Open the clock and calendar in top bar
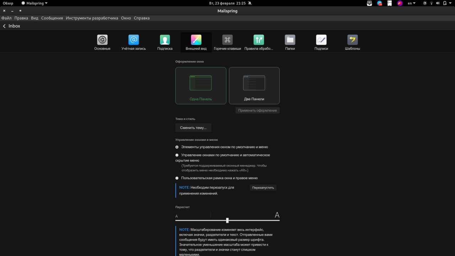Image resolution: width=455 pixels, height=256 pixels. tap(227, 3)
